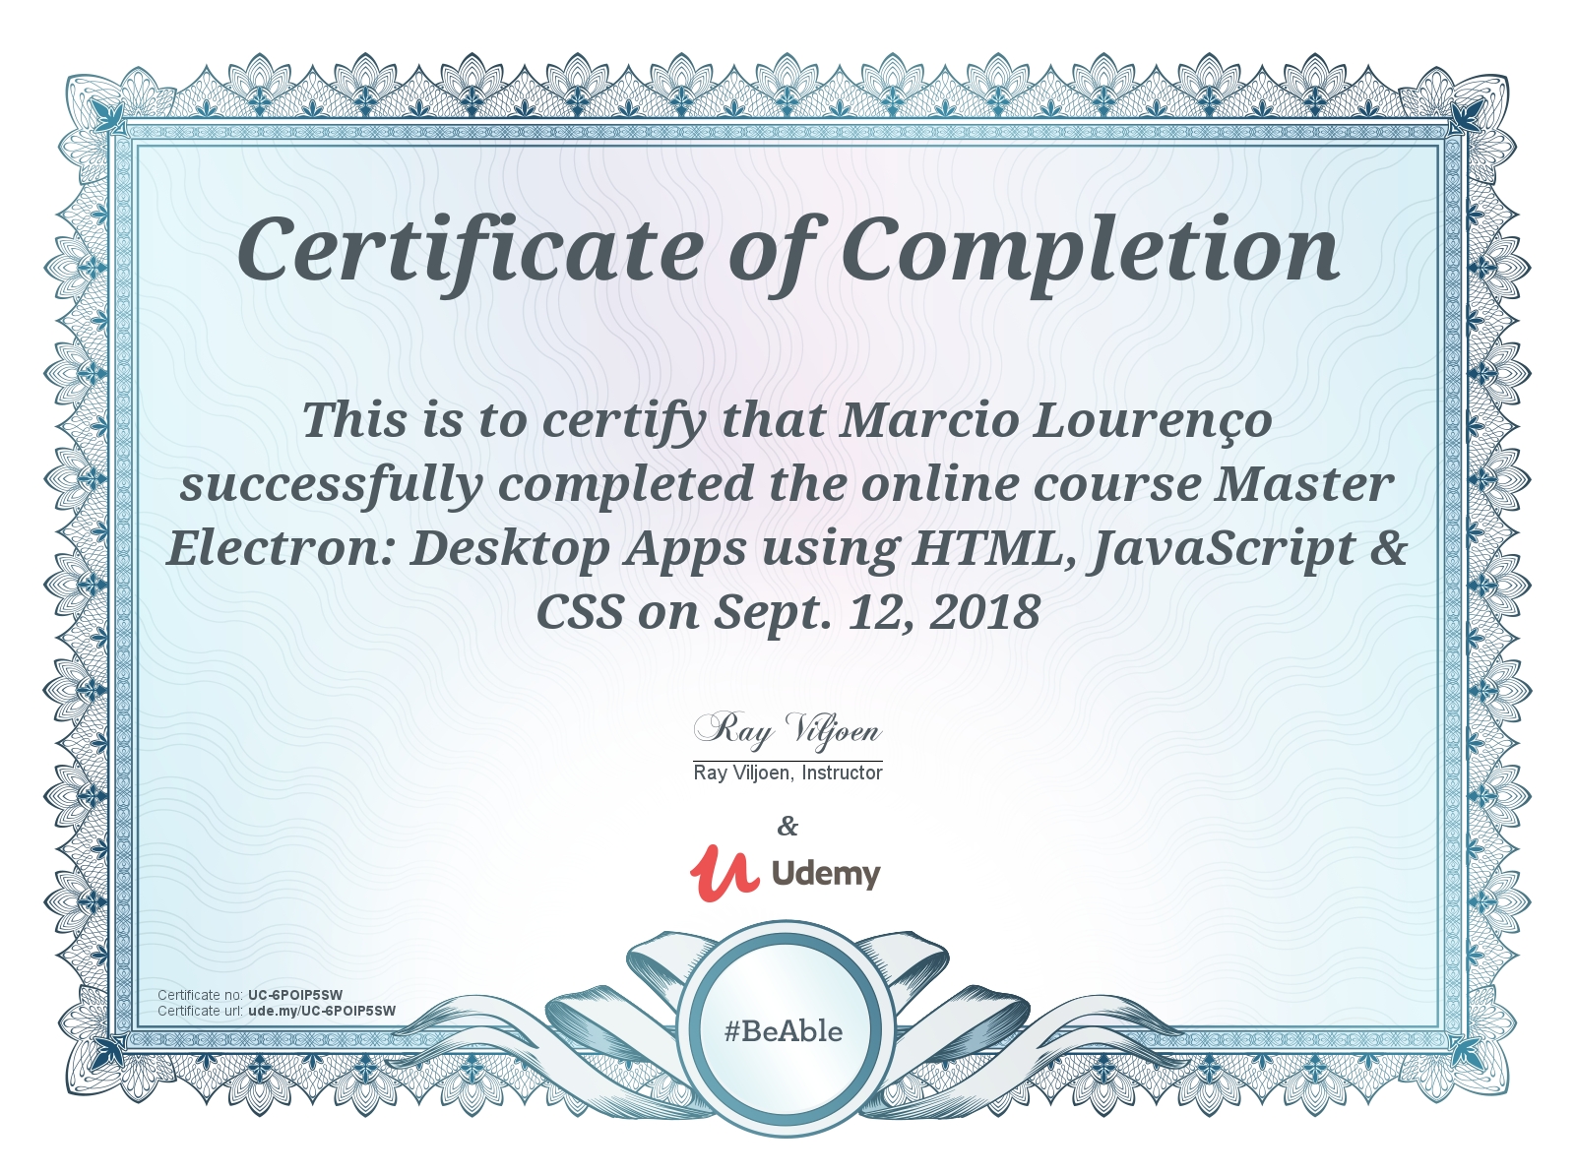Click the Ray Viljoen, Instructor label
The image size is (1575, 1175).
[787, 773]
